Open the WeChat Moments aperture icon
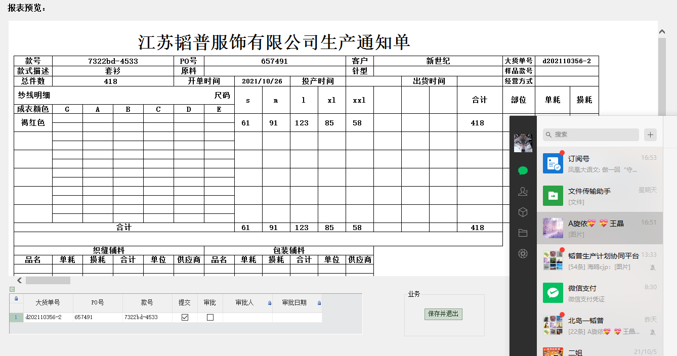The image size is (677, 356). [x=523, y=254]
